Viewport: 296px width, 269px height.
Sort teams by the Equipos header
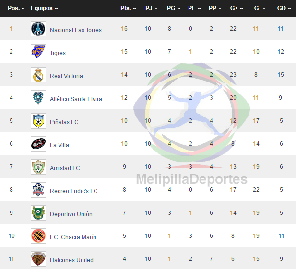[44, 8]
